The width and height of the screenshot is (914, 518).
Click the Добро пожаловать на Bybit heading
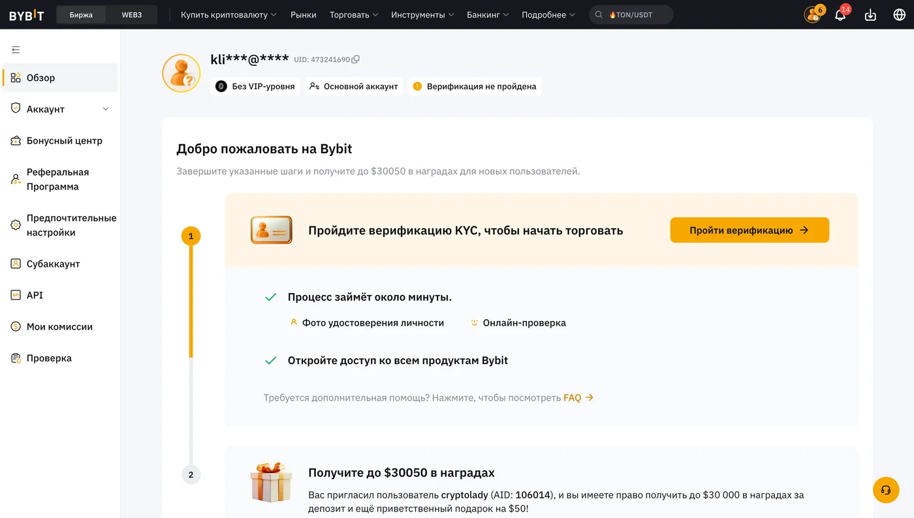(x=264, y=149)
